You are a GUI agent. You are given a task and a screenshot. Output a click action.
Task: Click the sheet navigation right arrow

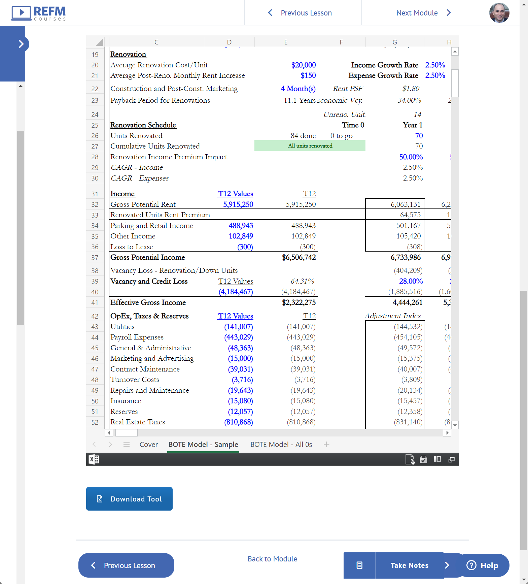(x=110, y=444)
